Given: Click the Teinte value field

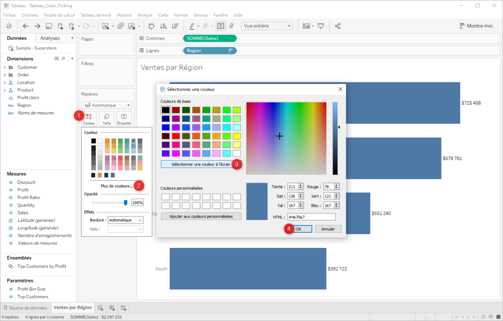Looking at the screenshot, I should (x=293, y=187).
